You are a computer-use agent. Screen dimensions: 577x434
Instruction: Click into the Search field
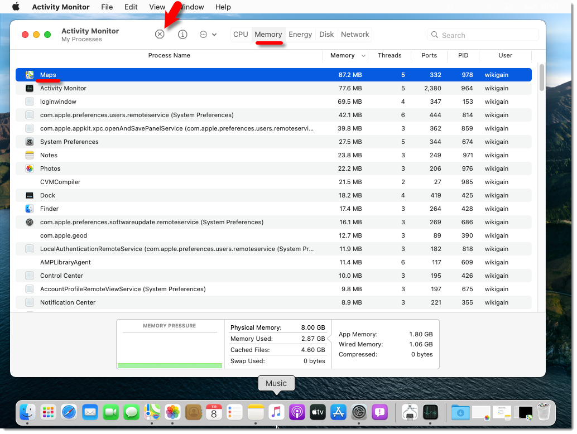tap(483, 35)
